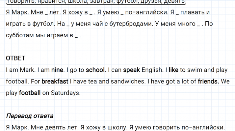The width and height of the screenshot is (235, 131).
Task: Click the ОТВЕТ heading
Action: [x=15, y=58]
